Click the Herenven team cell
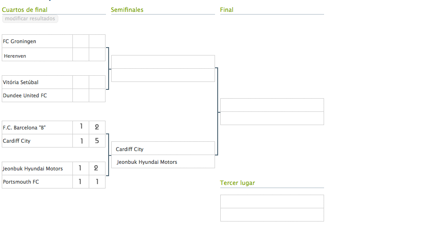The image size is (434, 229). 37,56
